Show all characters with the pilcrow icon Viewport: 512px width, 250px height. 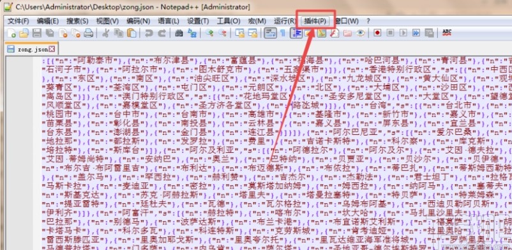point(283,33)
